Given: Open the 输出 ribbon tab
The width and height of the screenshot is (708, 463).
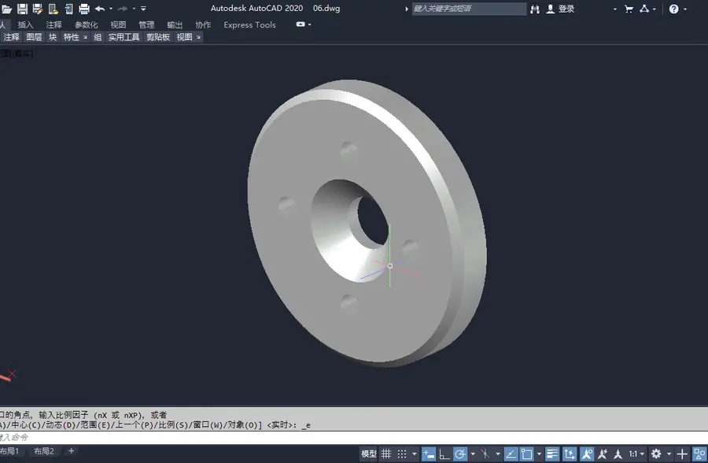Looking at the screenshot, I should [175, 25].
